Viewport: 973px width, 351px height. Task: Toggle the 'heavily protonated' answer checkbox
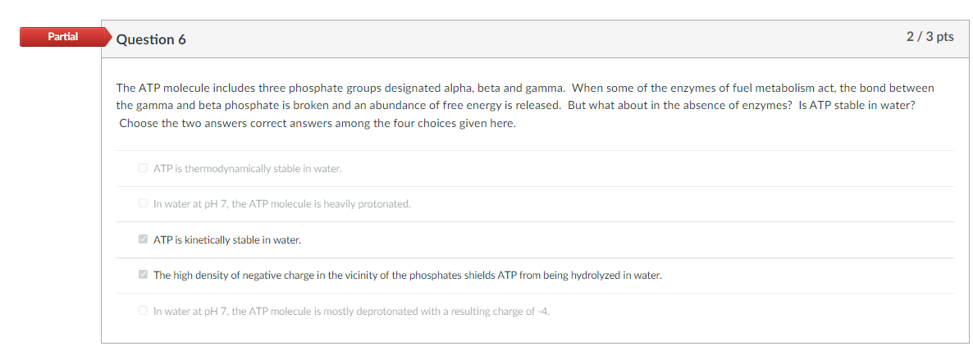(144, 203)
